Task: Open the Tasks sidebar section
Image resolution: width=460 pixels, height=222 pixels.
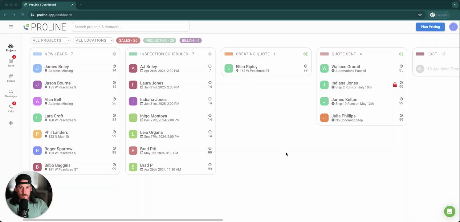Action: 11,62
